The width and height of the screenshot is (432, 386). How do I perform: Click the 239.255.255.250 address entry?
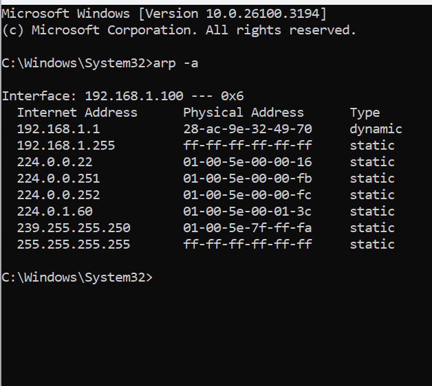(x=74, y=228)
